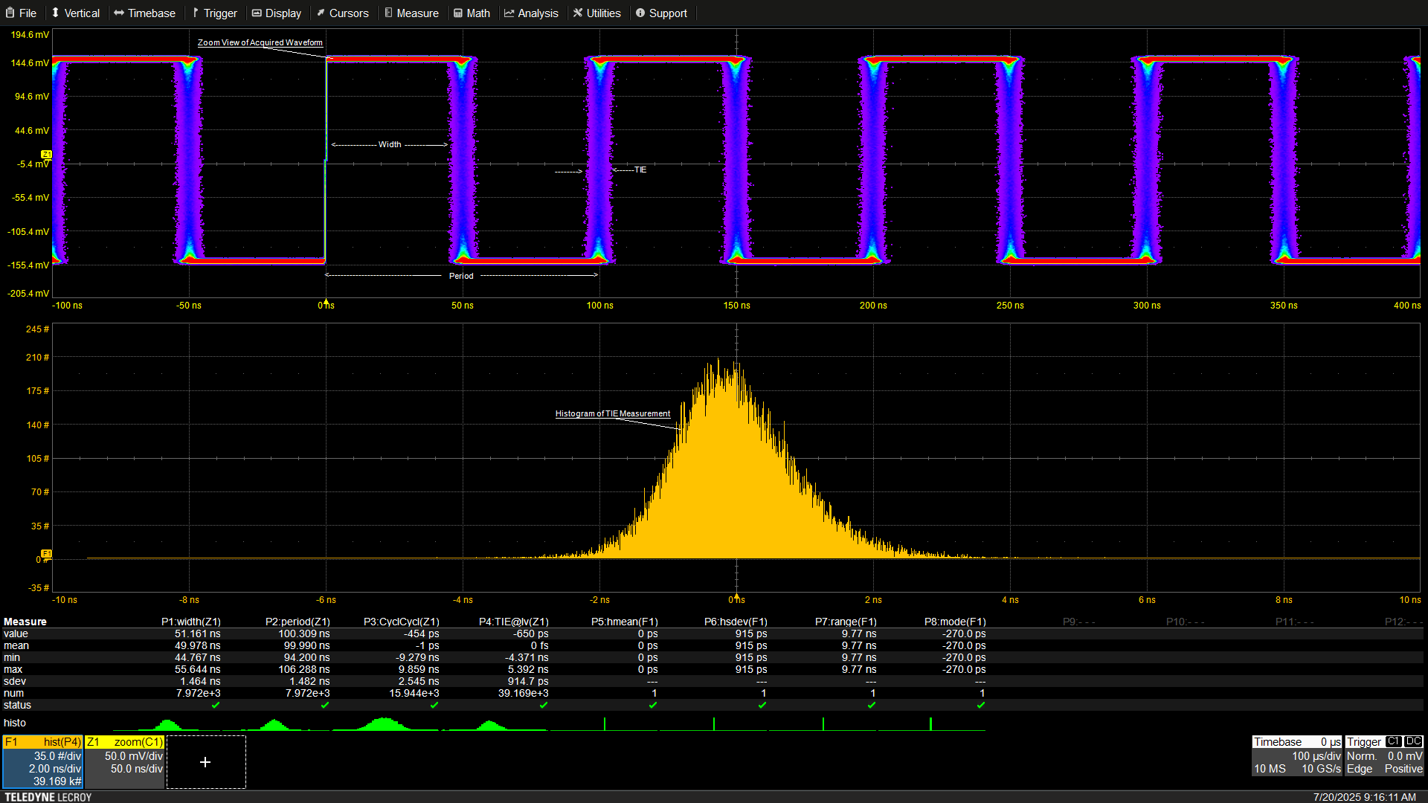Click the P1 width status checkmark
Viewport: 1428px width, 803px height.
coord(216,705)
